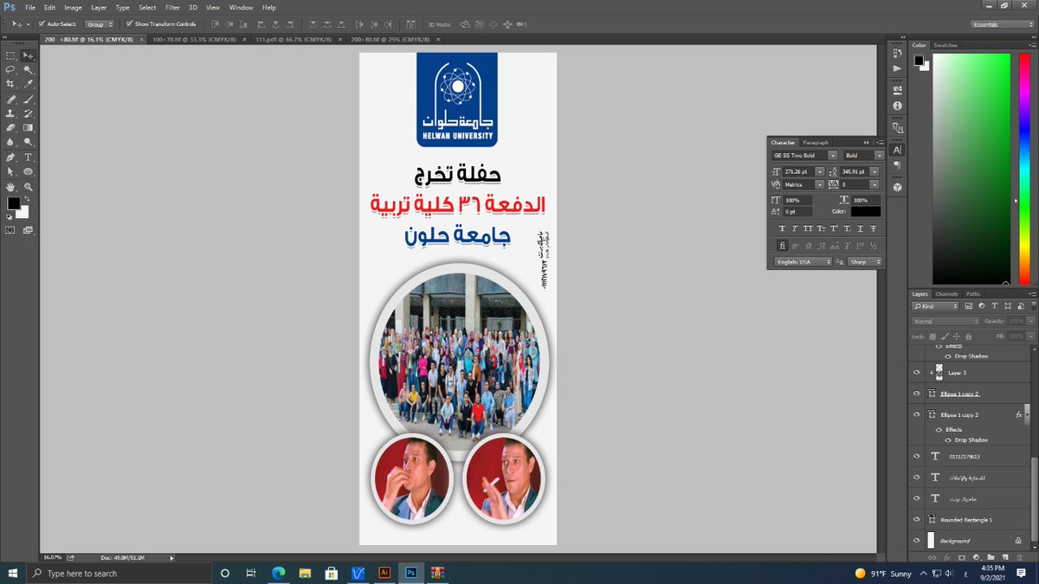
Task: Open the layer blending mode dropdown set to Normal
Action: [x=944, y=321]
